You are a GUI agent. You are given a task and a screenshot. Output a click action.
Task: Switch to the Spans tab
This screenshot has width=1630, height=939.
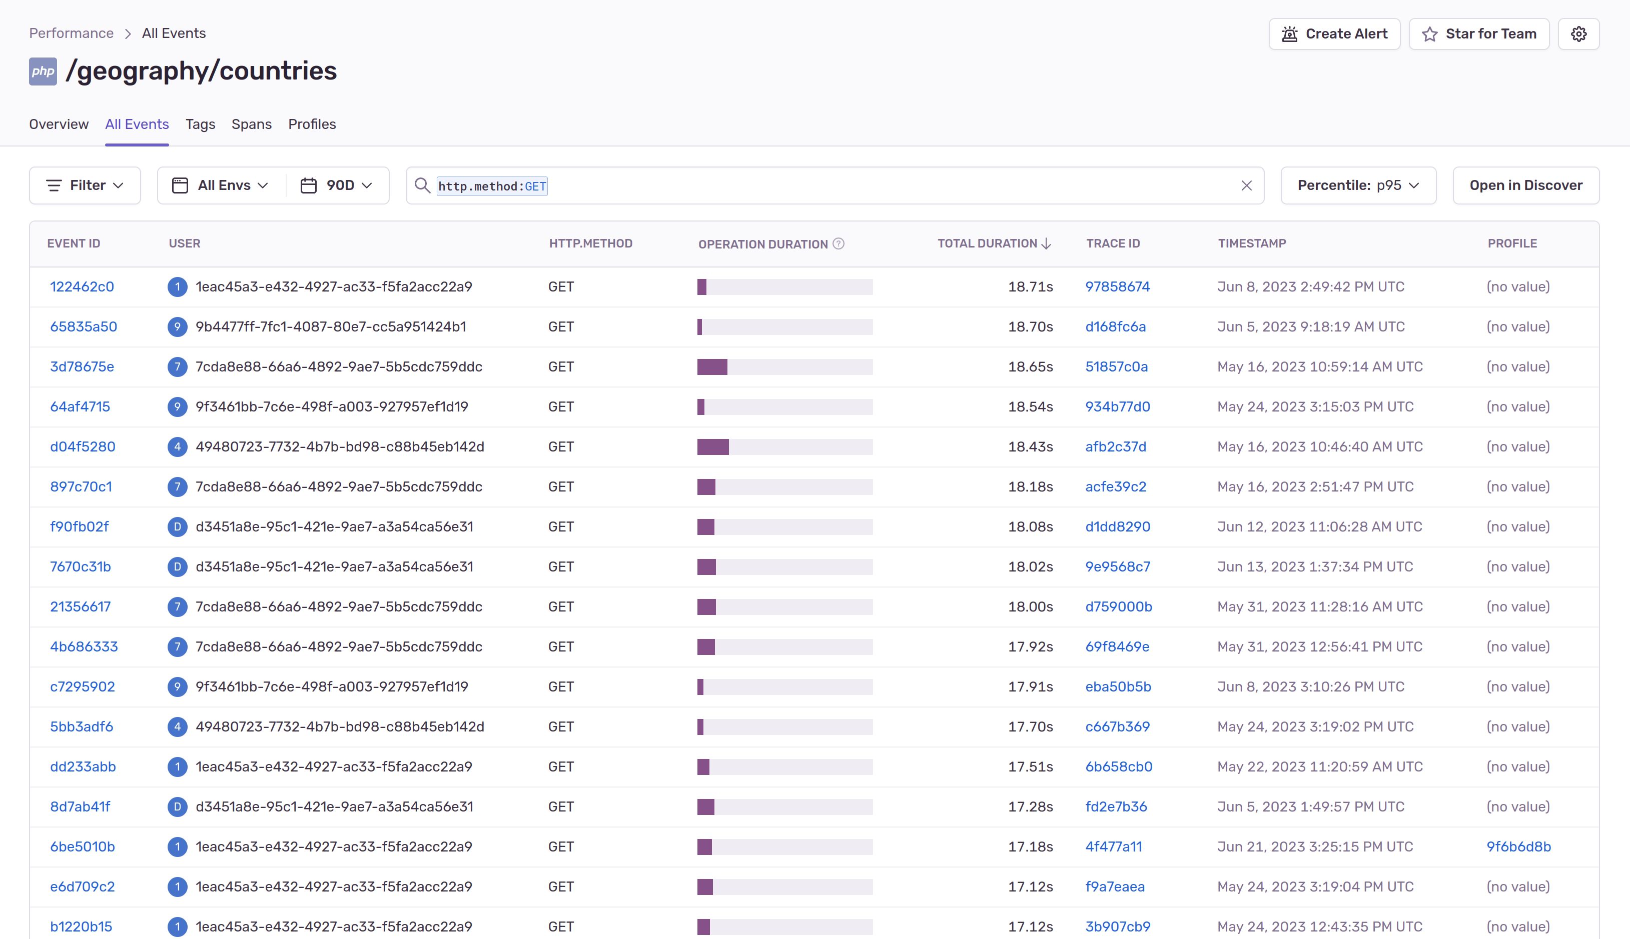[251, 124]
